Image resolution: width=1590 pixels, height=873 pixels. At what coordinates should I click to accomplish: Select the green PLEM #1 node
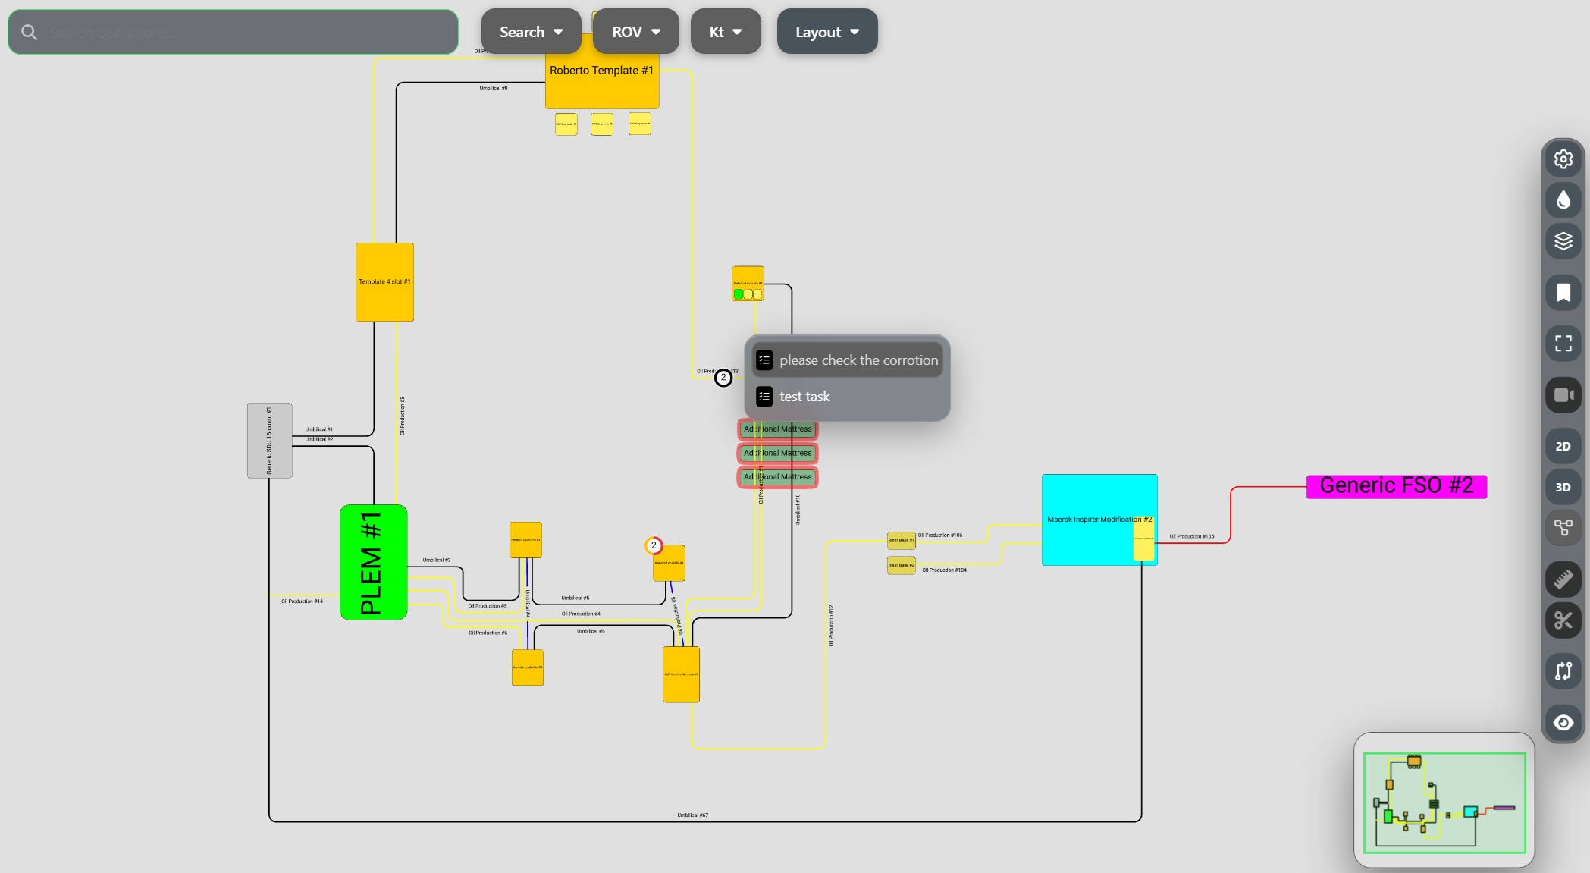click(373, 562)
